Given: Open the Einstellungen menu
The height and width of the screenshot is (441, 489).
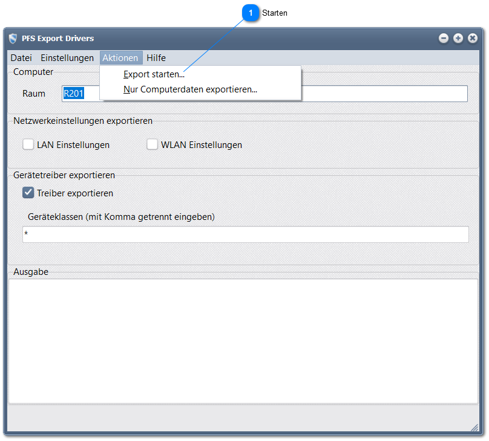Looking at the screenshot, I should 67,58.
